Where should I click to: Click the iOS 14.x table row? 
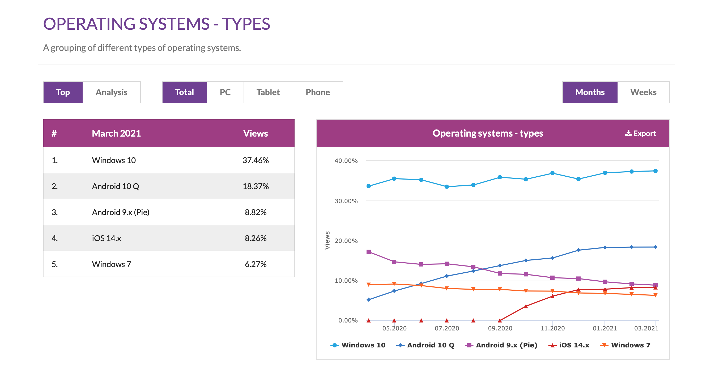(x=169, y=238)
